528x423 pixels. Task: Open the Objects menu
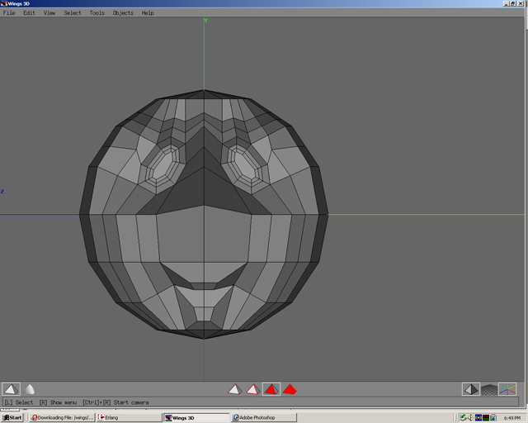click(123, 13)
